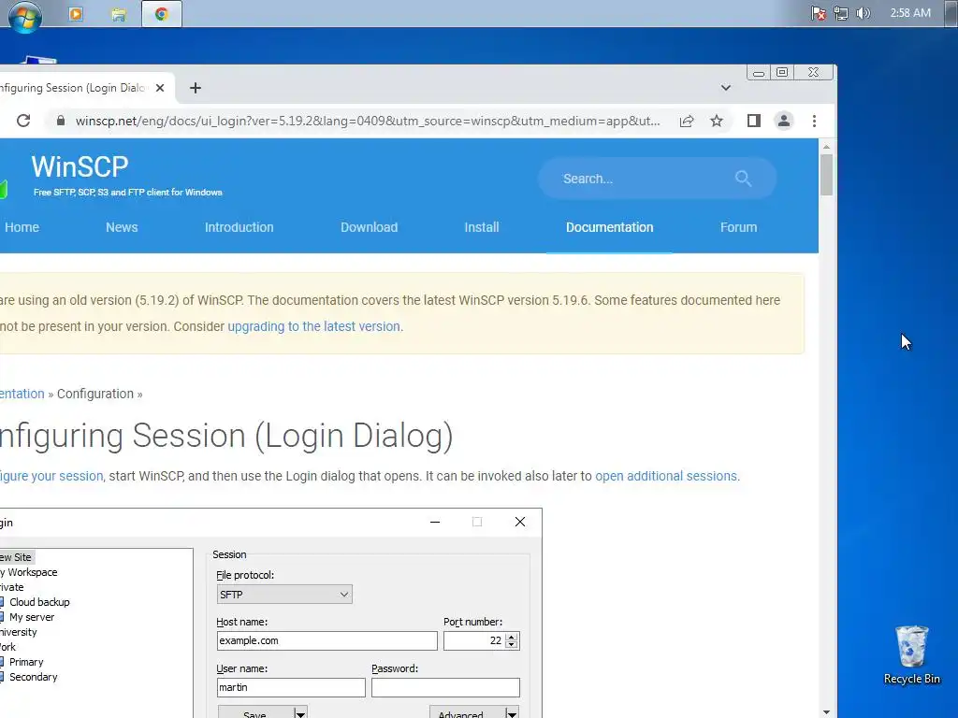Click Host name field example.com
Screen dimensions: 958x718
[327, 640]
